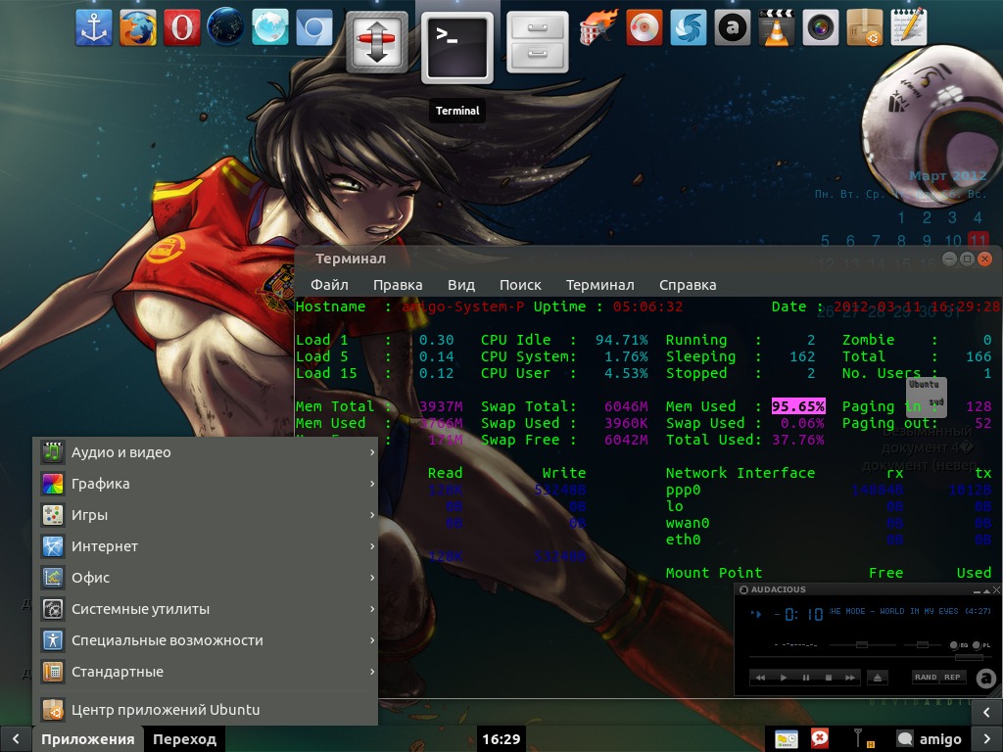The height and width of the screenshot is (752, 1003).
Task: Launch the red disc application from the dock
Action: (645, 27)
